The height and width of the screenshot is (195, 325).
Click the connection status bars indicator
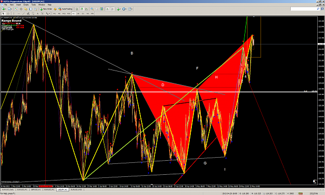(300, 193)
